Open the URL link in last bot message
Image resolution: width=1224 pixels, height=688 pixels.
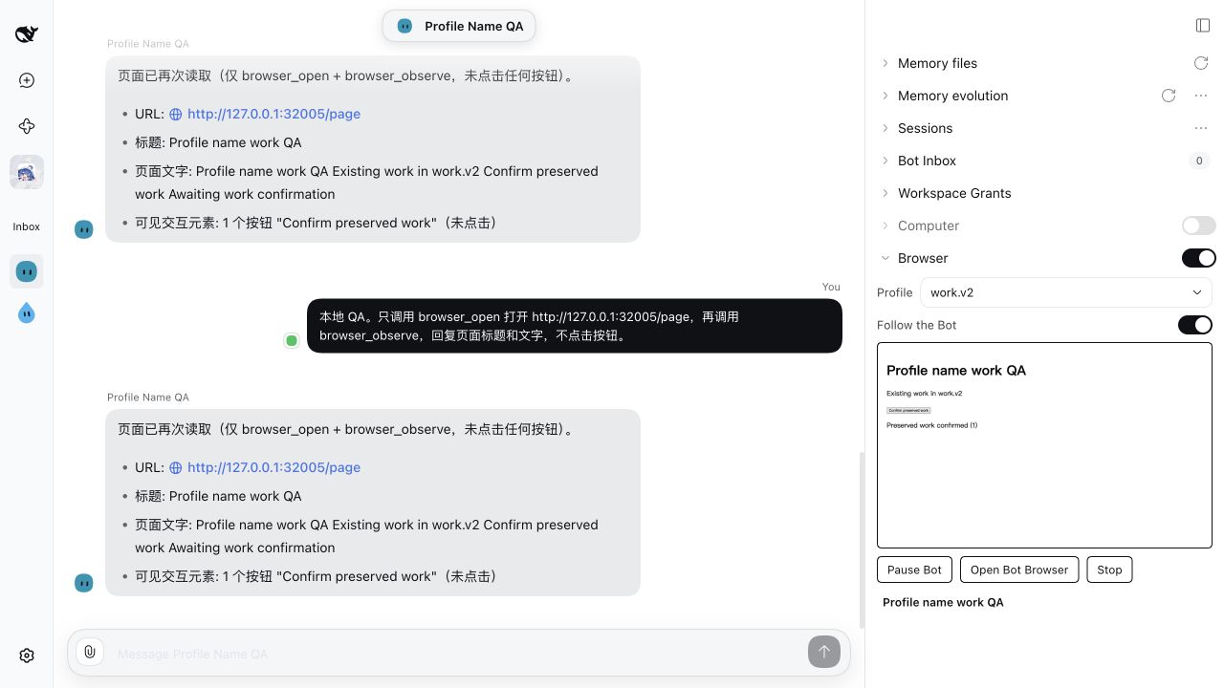coord(273,467)
